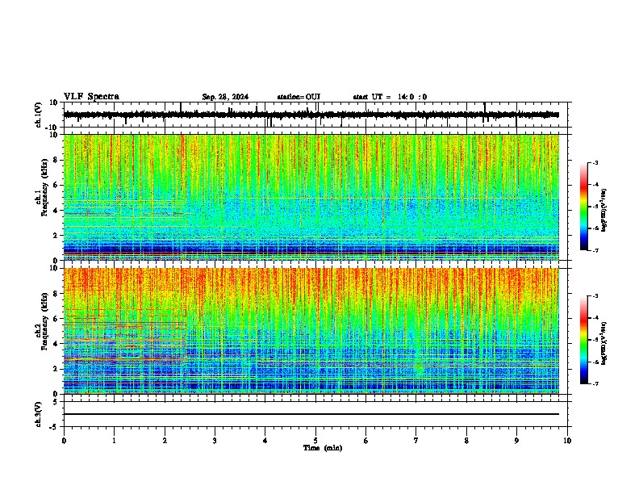Click inside the ch.1 frequency spectrogram
639x494 pixels.
311,197
